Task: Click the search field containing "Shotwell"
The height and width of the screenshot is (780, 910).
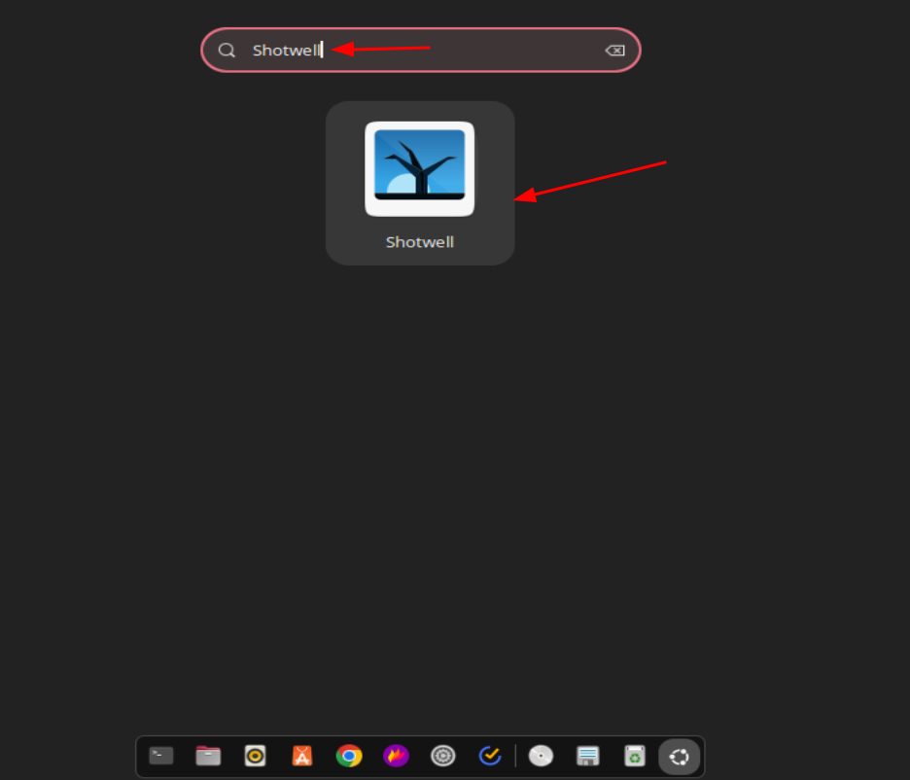Action: (421, 50)
